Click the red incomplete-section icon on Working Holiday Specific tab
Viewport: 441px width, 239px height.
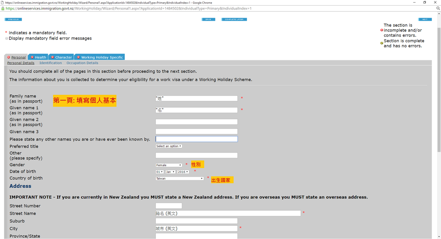click(x=78, y=57)
